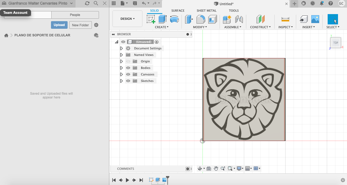Select the Extrude tool in toolbar
The width and height of the screenshot is (347, 185).
[x=163, y=19]
